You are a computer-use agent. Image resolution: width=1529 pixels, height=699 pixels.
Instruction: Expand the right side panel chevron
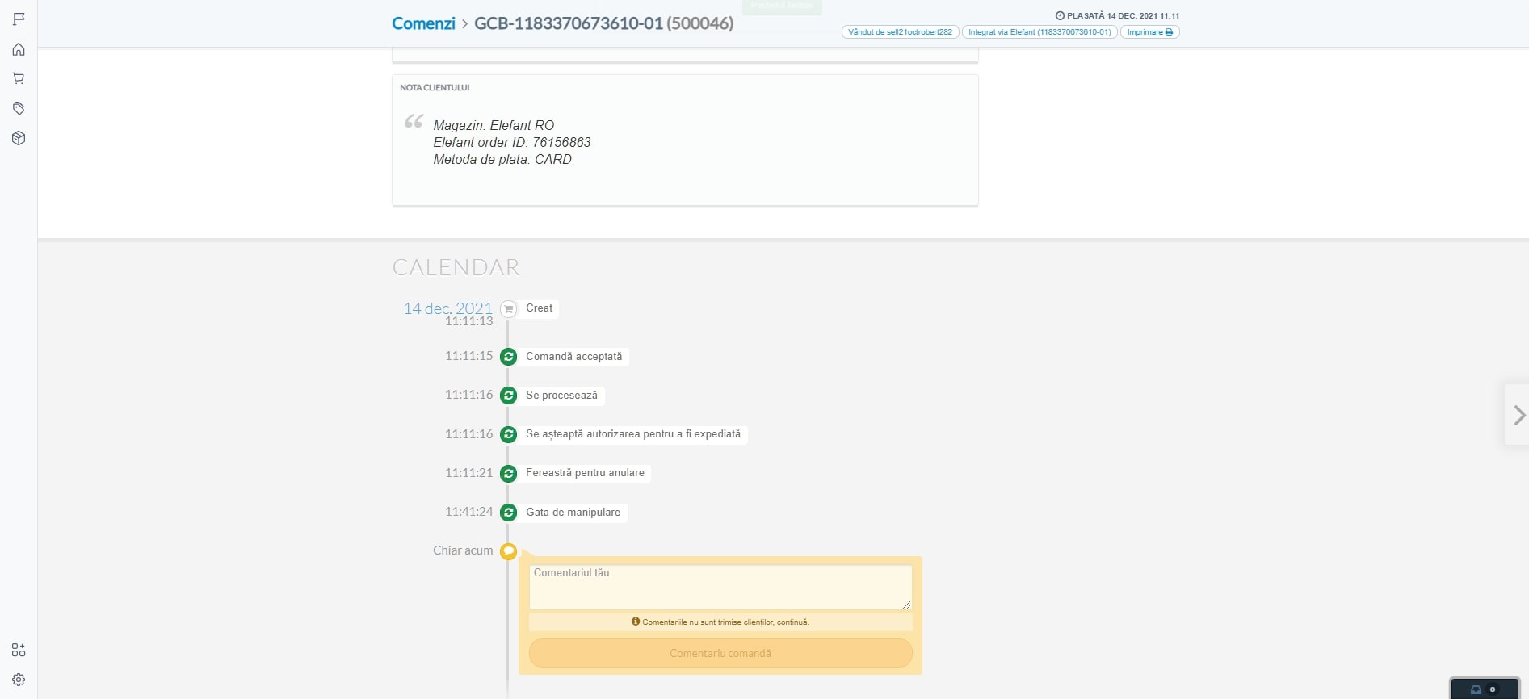[x=1518, y=415]
